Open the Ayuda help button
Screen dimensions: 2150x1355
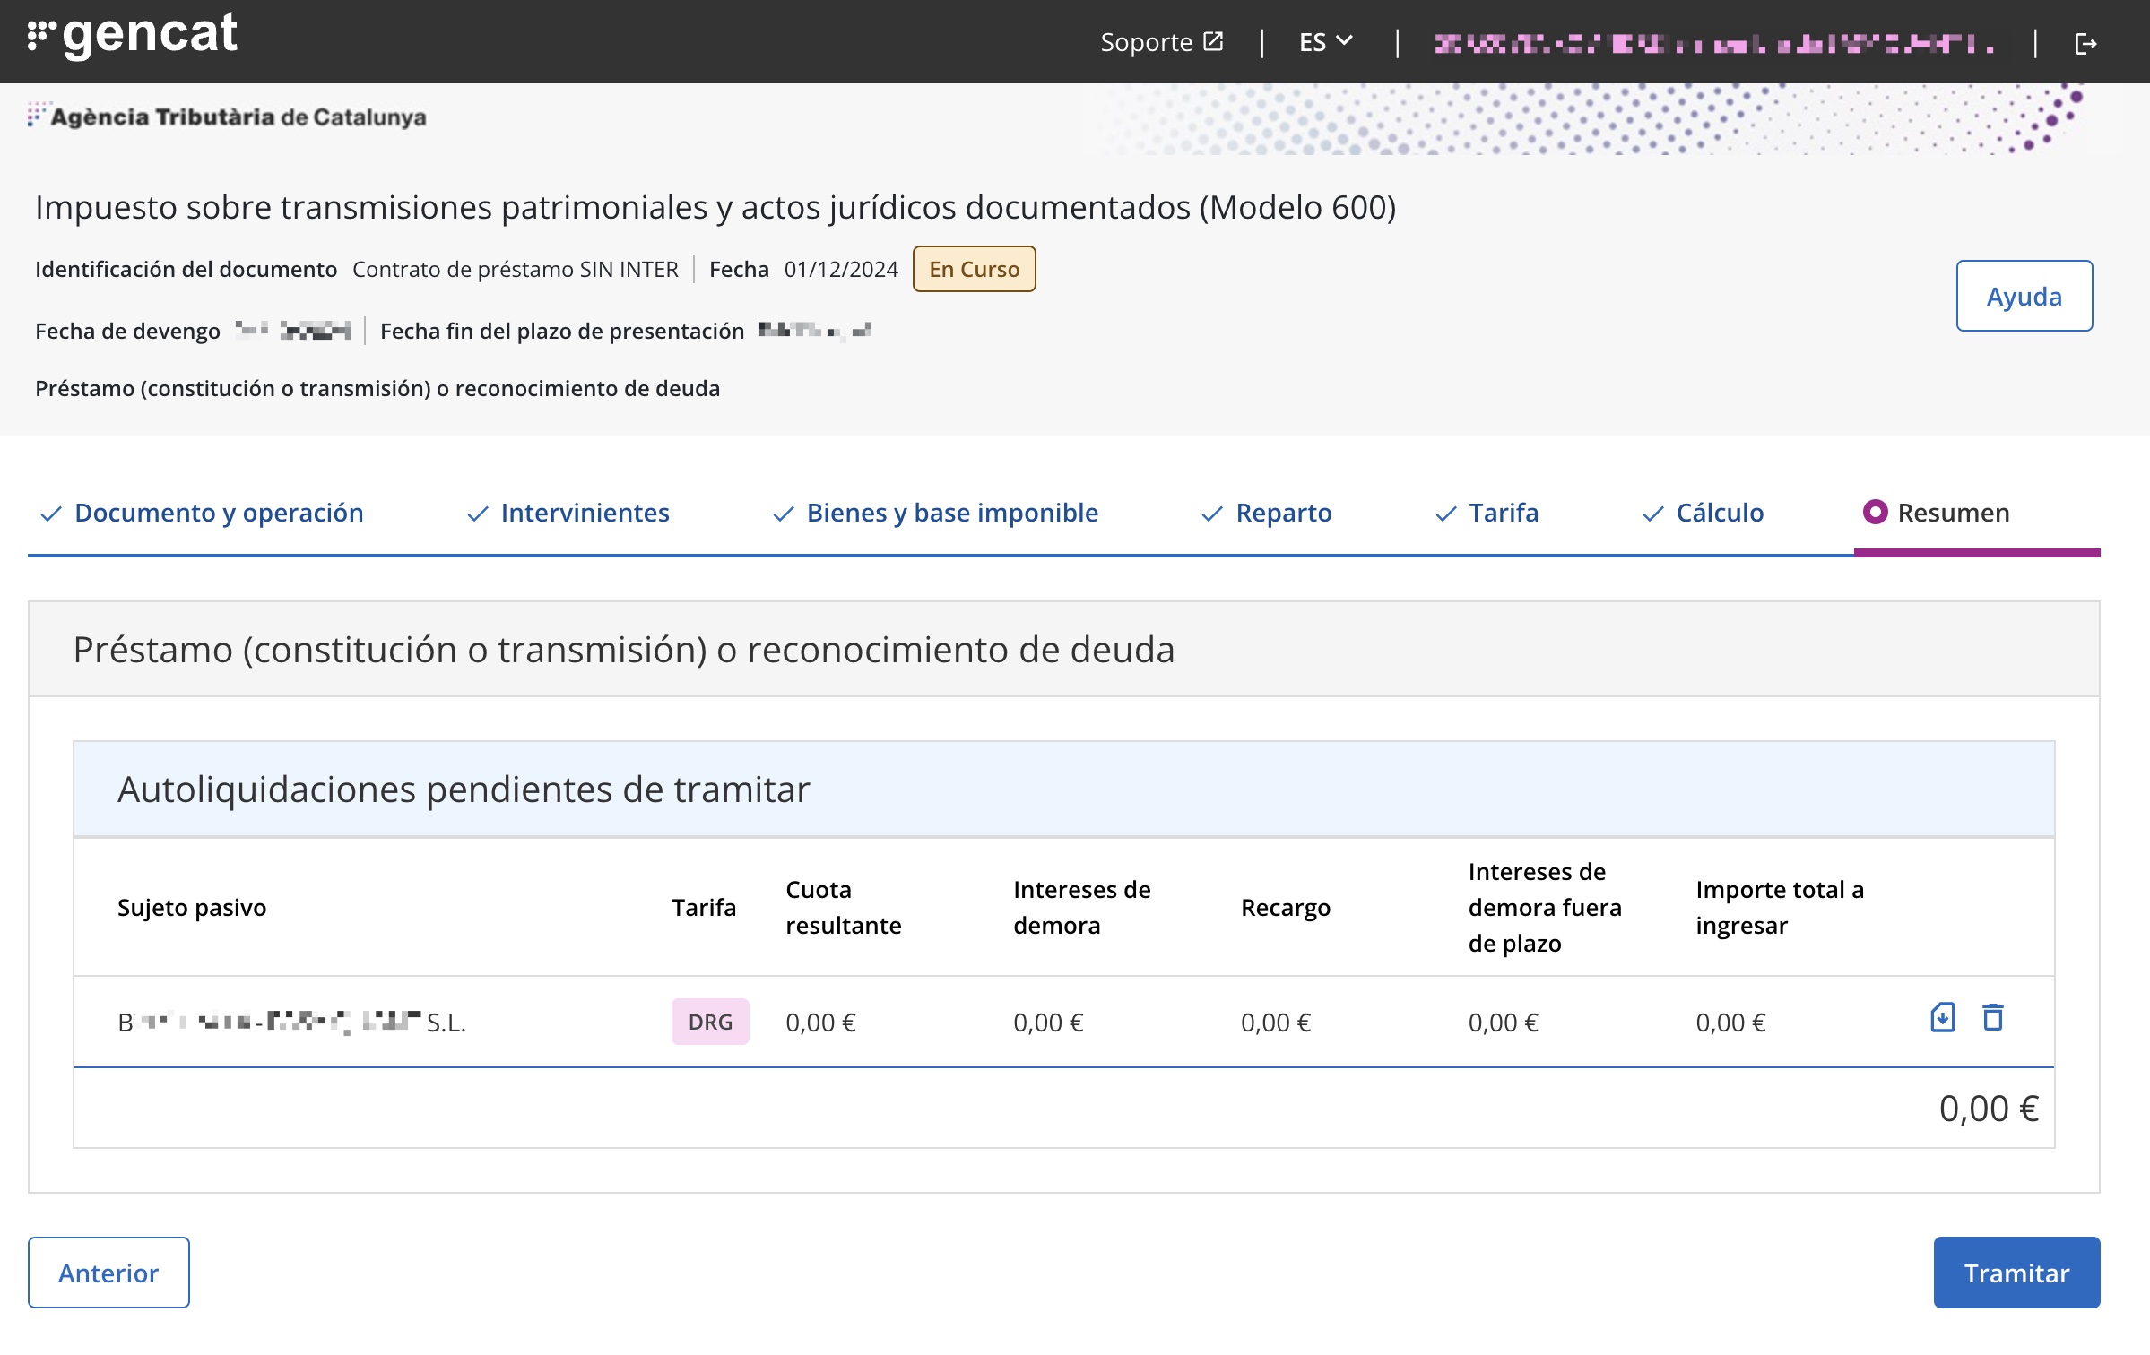tap(2024, 296)
